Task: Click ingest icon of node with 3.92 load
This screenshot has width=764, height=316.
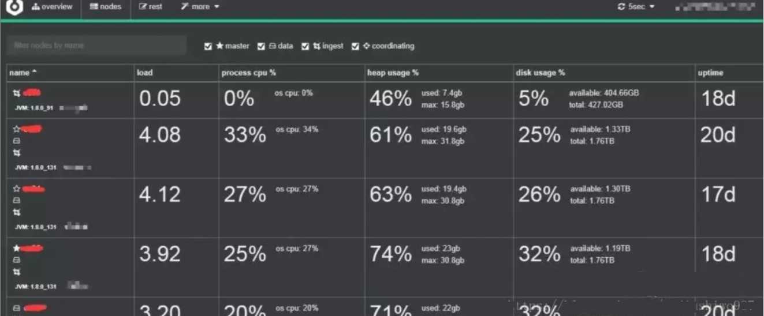Action: (x=17, y=272)
